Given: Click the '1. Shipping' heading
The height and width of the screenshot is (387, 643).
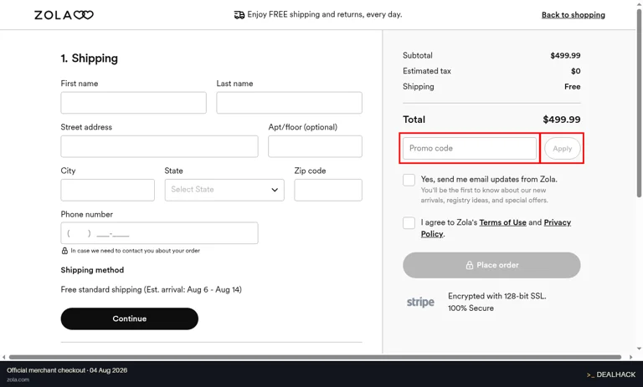Looking at the screenshot, I should point(90,59).
